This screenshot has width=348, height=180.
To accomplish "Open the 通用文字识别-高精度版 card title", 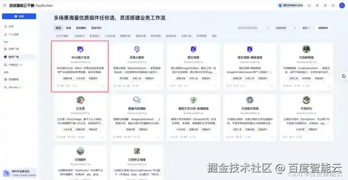I will [193, 109].
